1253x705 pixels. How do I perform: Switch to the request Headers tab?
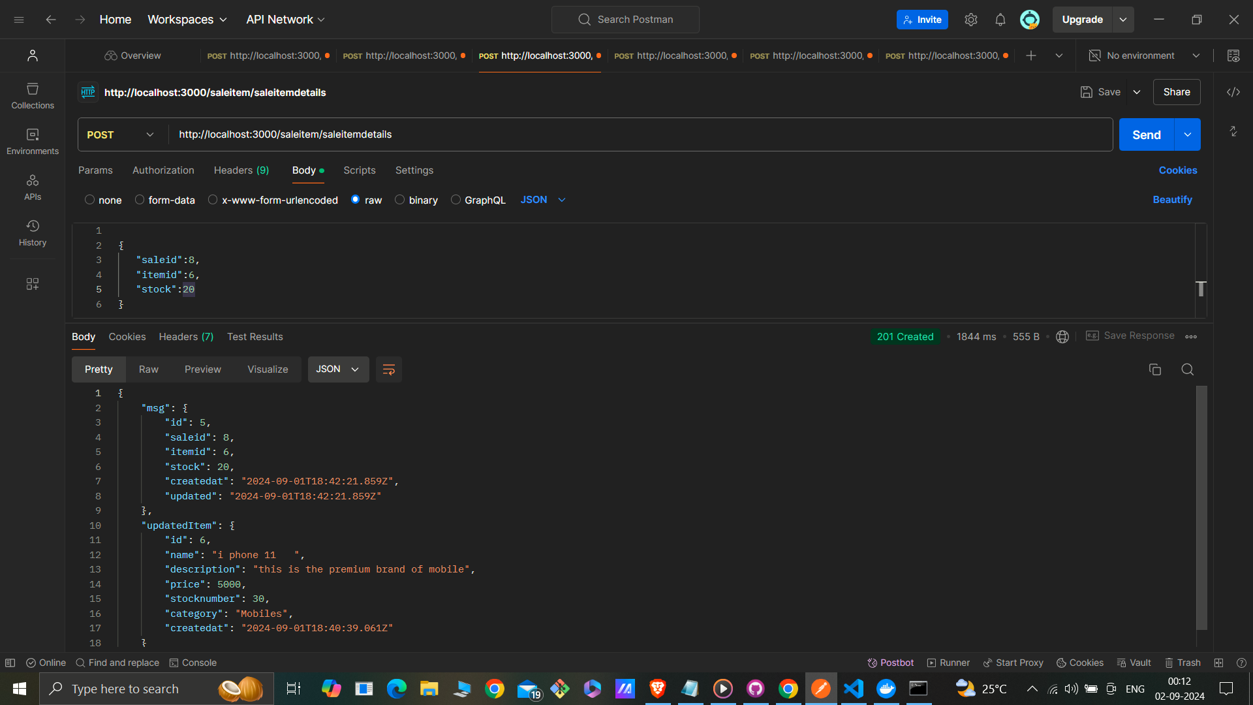(x=241, y=170)
